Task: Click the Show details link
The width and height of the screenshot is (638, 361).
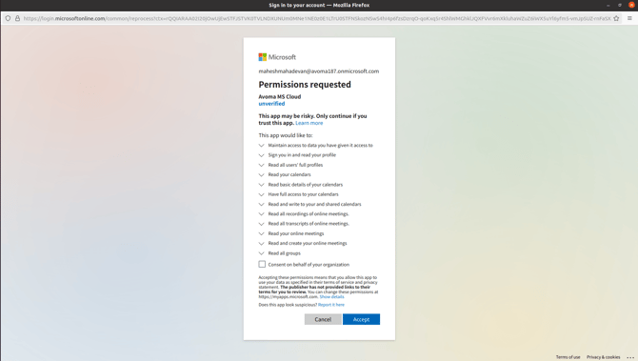Action: pyautogui.click(x=331, y=296)
